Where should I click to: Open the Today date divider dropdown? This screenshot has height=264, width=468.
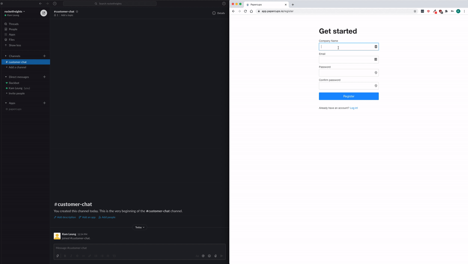click(x=140, y=227)
